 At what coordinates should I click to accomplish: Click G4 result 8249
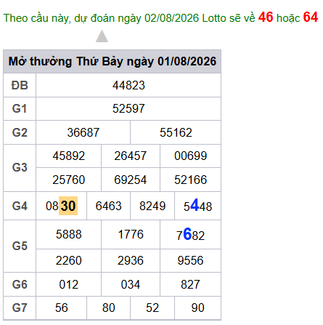[152, 206]
